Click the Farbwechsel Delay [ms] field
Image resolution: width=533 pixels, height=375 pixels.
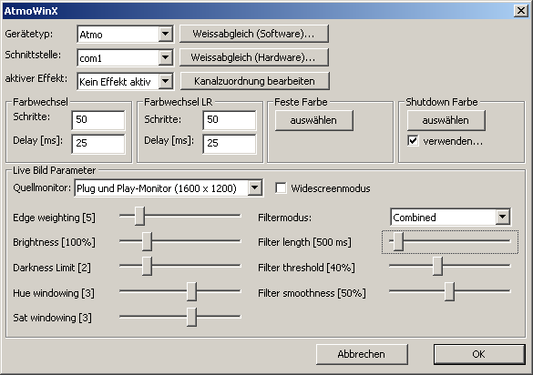pos(98,144)
